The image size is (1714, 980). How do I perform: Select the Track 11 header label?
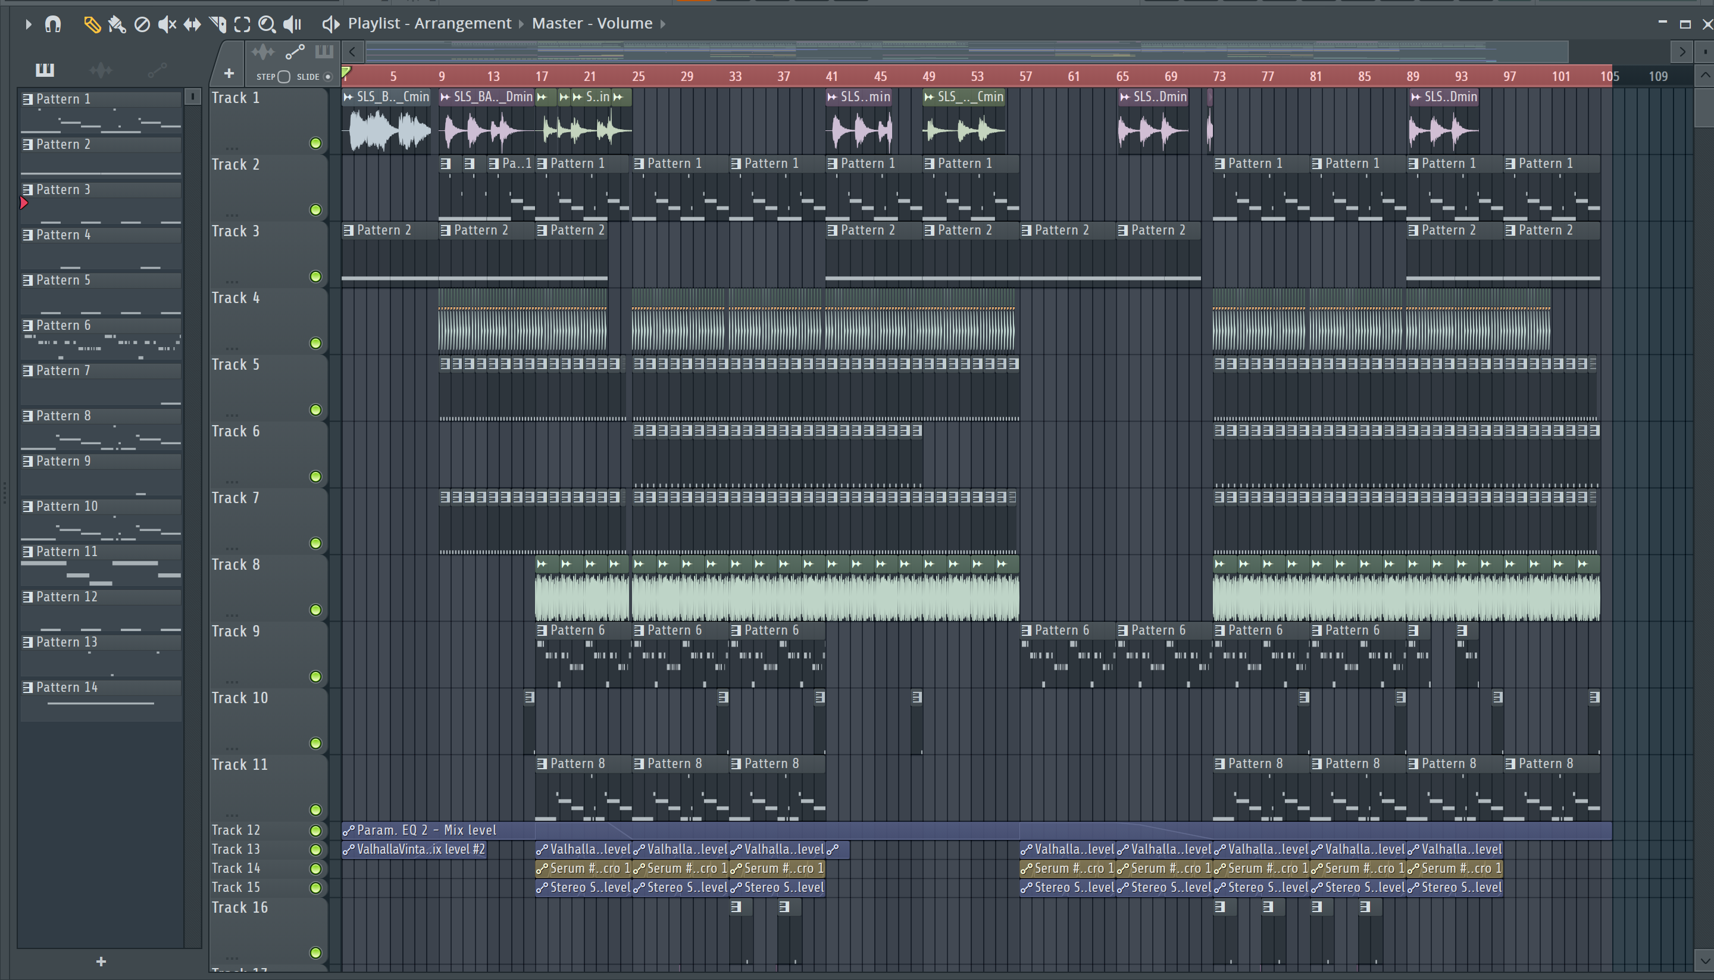pos(239,764)
